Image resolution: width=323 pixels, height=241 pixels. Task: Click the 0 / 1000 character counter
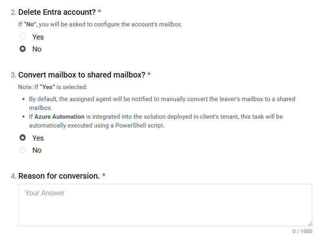point(302,231)
